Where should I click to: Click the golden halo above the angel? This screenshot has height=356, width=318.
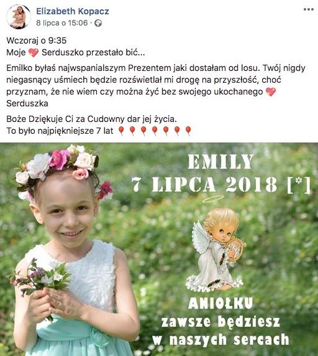click(x=212, y=199)
